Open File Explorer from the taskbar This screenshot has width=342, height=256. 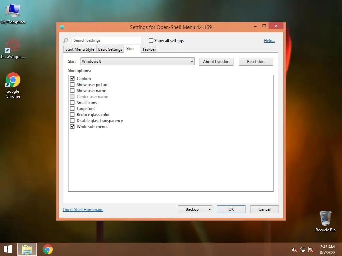coord(27,249)
